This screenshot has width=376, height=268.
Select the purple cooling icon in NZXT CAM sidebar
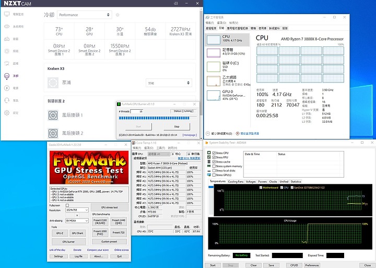[7, 76]
